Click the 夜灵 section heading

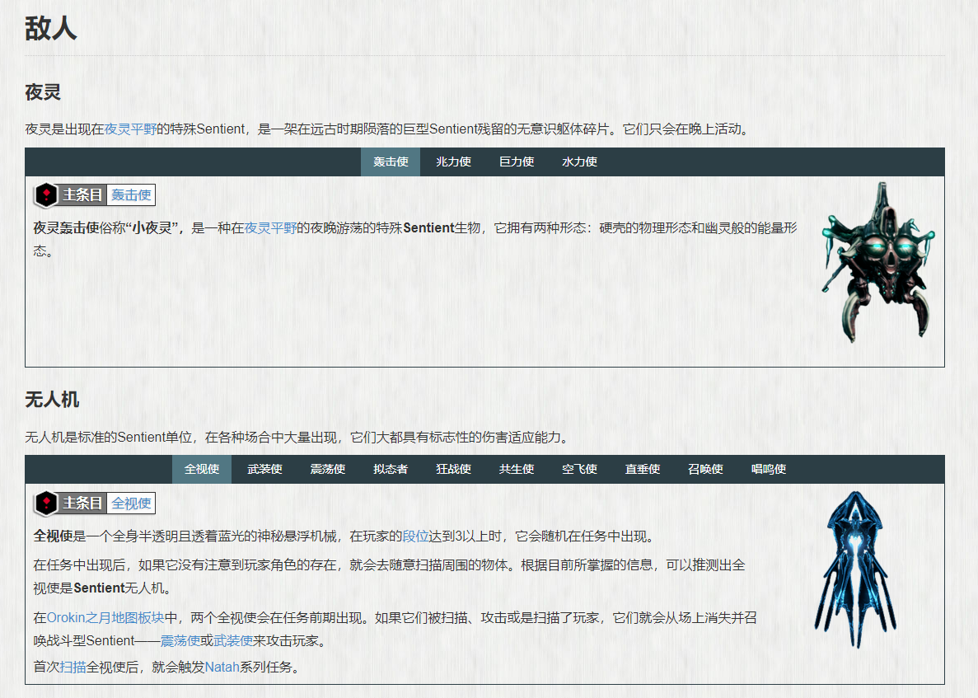43,92
